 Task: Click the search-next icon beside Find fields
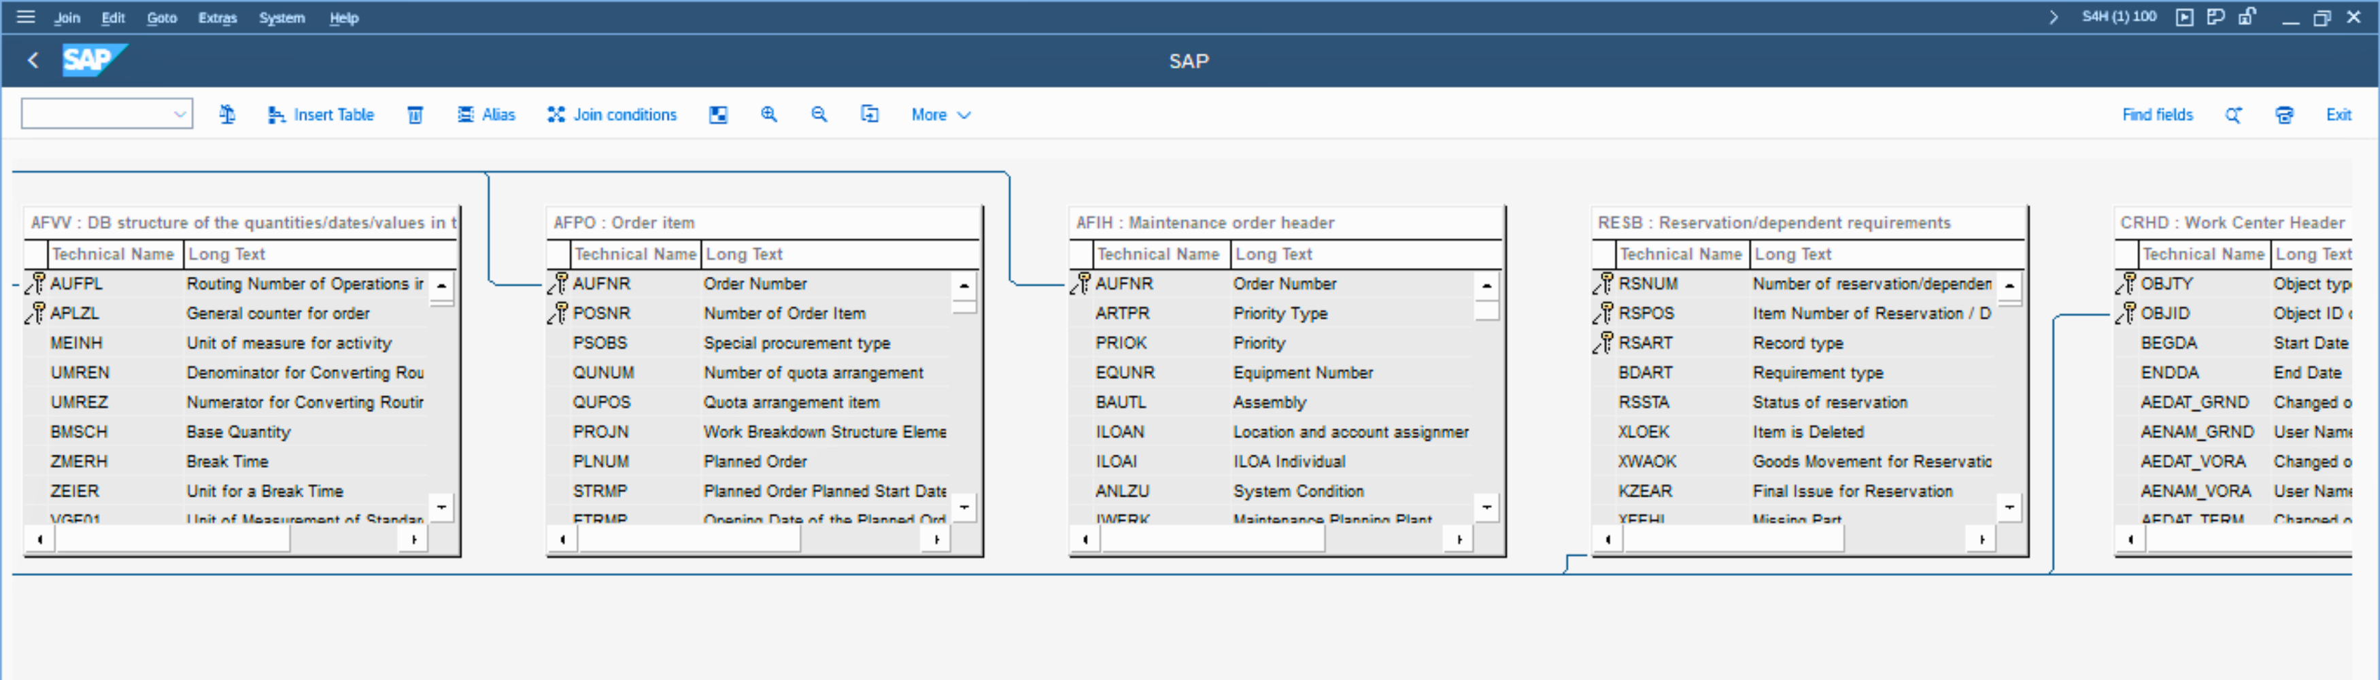[x=2233, y=114]
